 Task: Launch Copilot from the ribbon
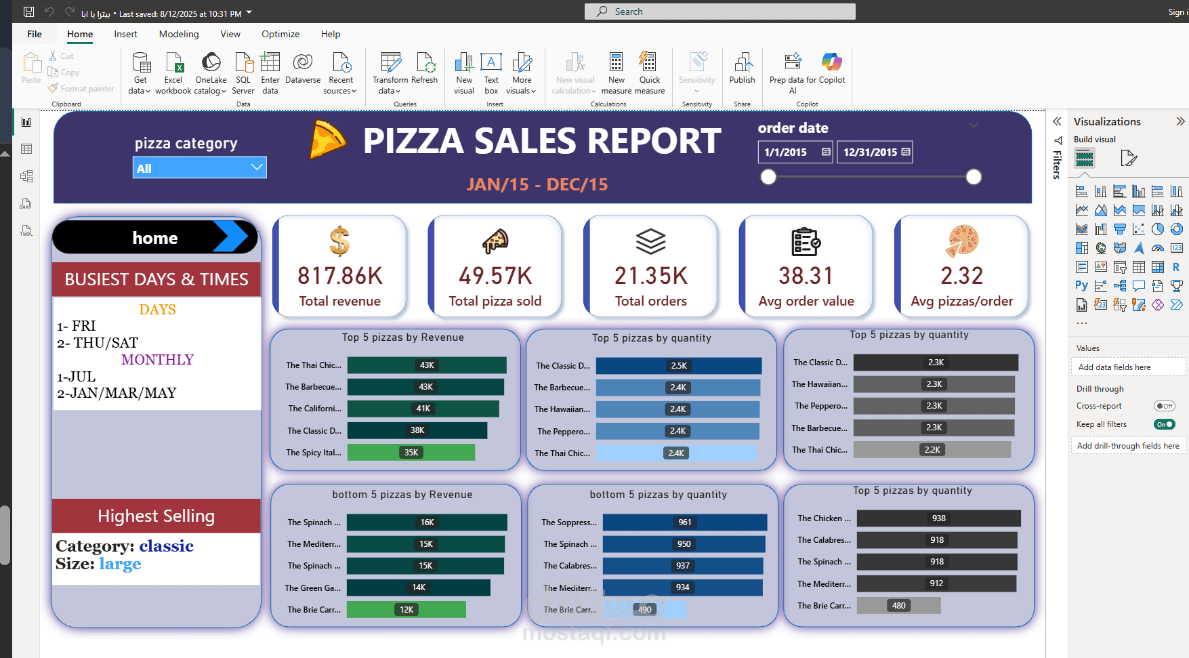832,68
